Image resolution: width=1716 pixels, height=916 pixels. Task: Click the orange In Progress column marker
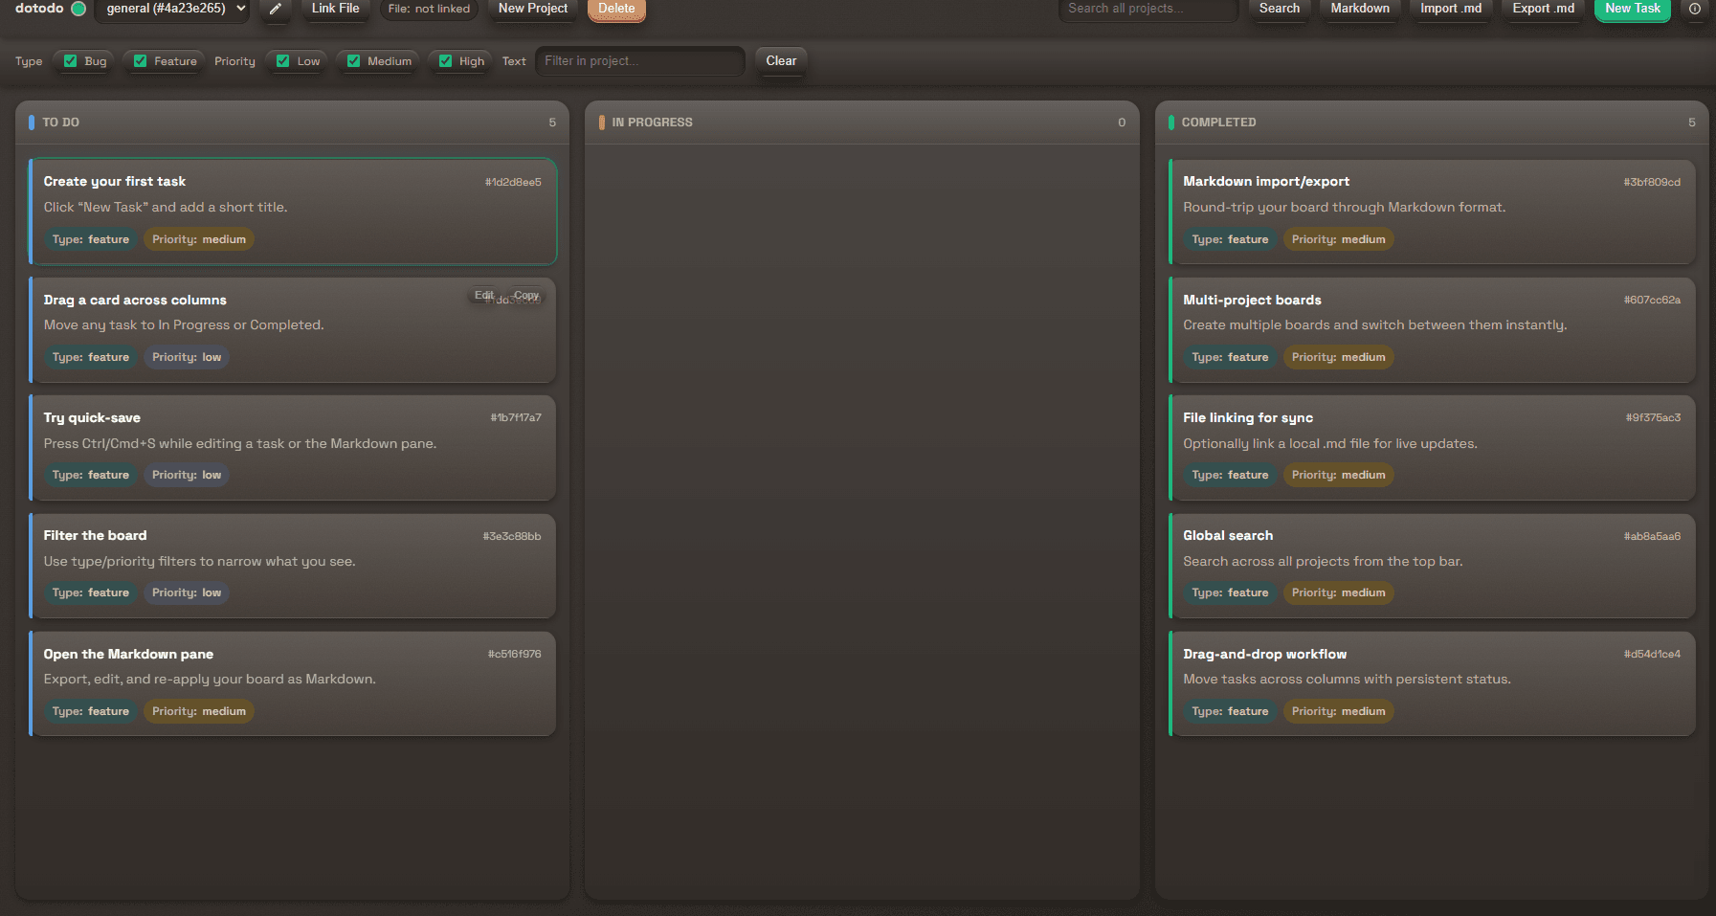pyautogui.click(x=601, y=123)
